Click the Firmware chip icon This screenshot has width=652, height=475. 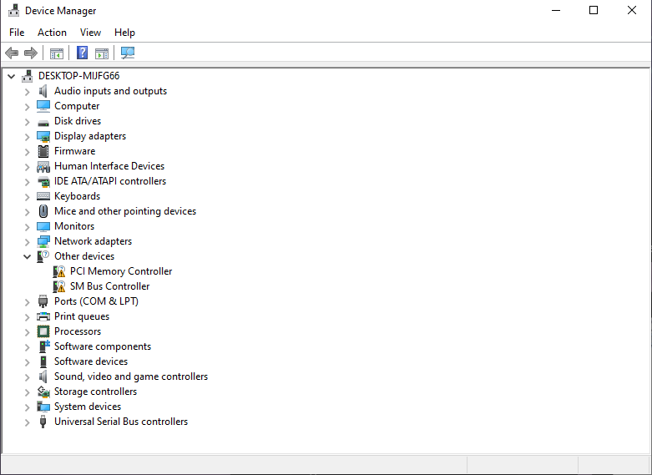click(x=43, y=151)
